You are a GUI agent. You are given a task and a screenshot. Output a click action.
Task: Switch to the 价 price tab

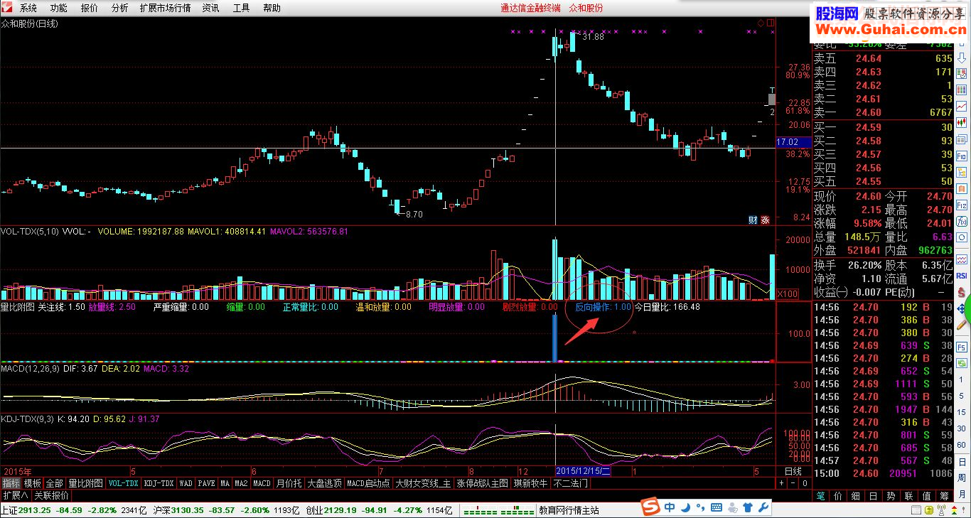(839, 495)
